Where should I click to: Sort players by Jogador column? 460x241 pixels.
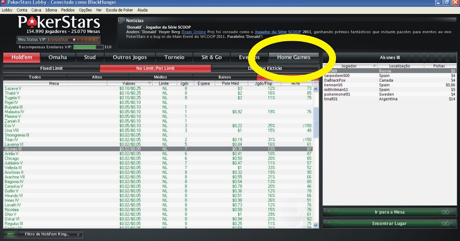click(x=350, y=66)
